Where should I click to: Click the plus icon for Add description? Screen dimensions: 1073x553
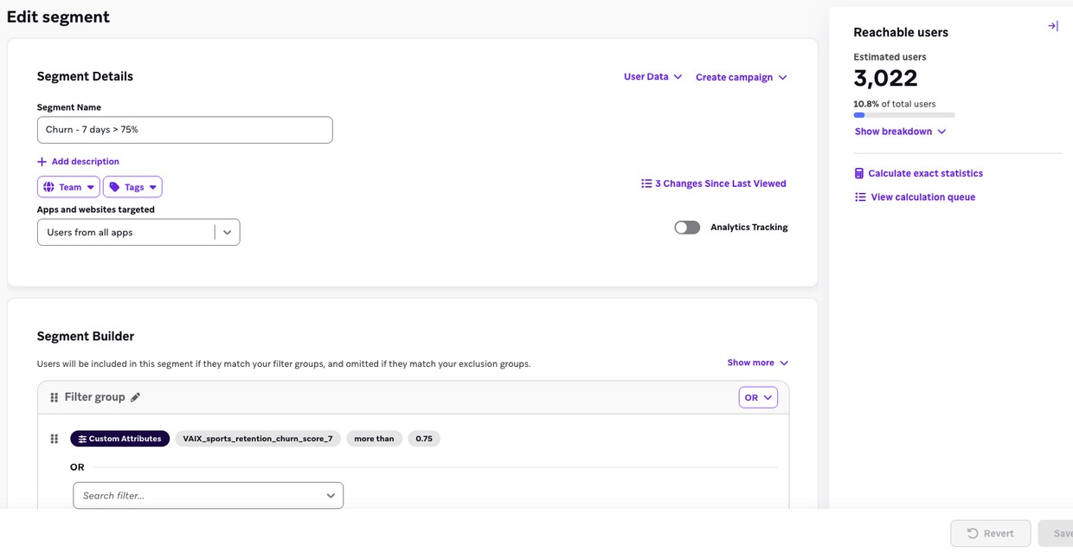point(42,162)
